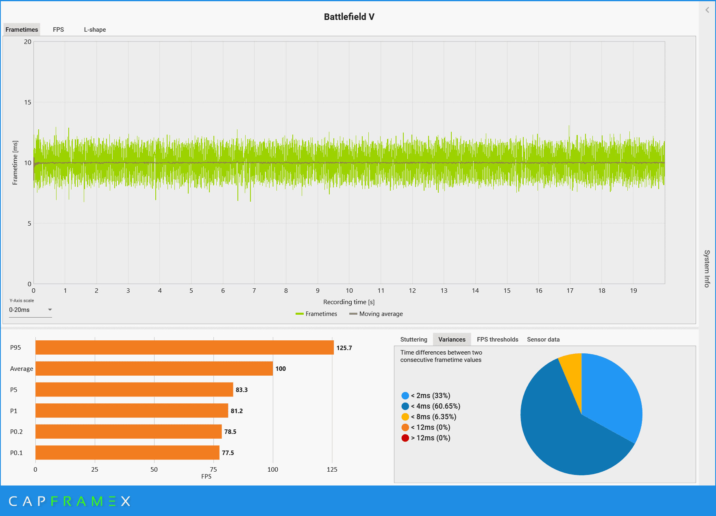Screen dimensions: 716x516
Task: Click the P0.1 FPS bar
Action: [x=127, y=453]
